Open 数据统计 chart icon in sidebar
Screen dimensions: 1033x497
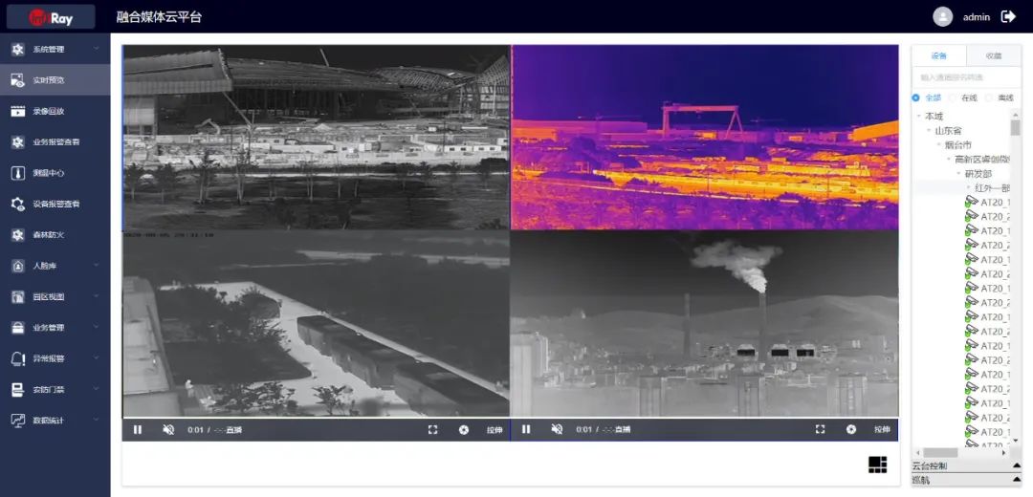[17, 421]
